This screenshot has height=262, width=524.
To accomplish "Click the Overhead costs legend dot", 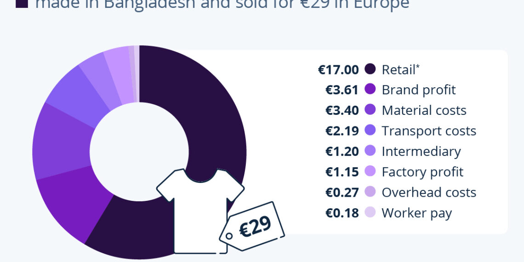I will click(370, 192).
